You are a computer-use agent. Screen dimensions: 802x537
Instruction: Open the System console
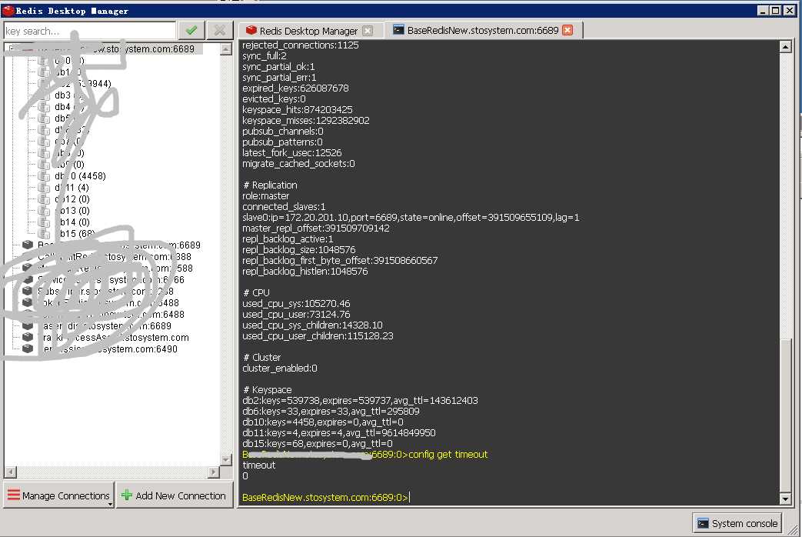(737, 523)
